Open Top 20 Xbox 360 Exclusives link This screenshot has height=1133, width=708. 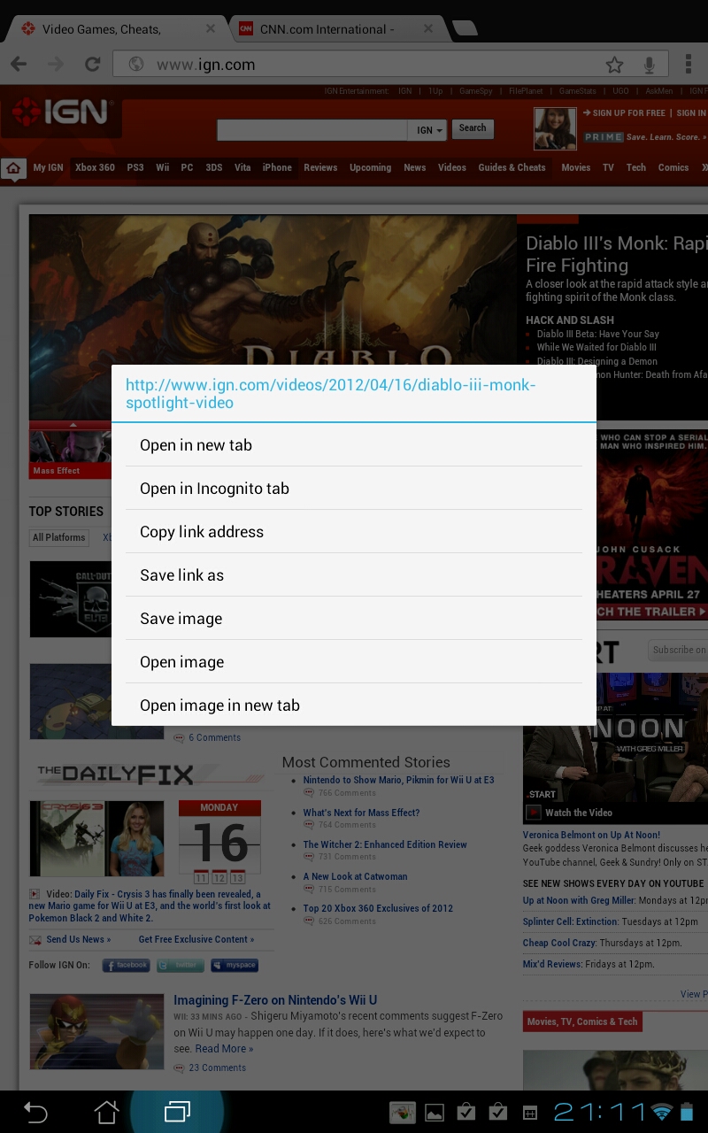point(378,908)
